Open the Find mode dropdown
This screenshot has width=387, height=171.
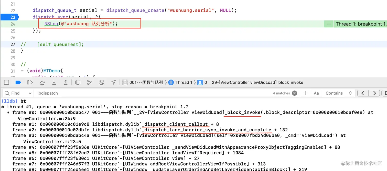pyautogui.click(x=18, y=93)
